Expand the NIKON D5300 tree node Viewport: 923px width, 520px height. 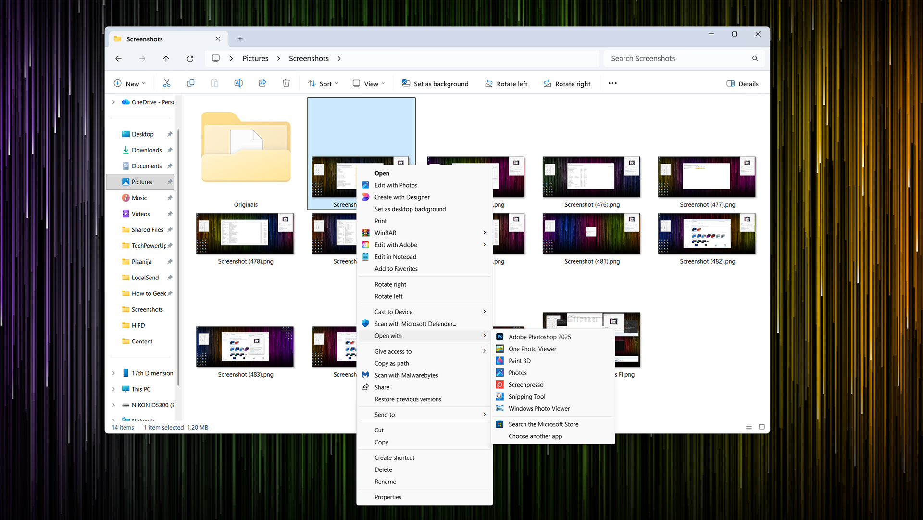click(x=113, y=405)
